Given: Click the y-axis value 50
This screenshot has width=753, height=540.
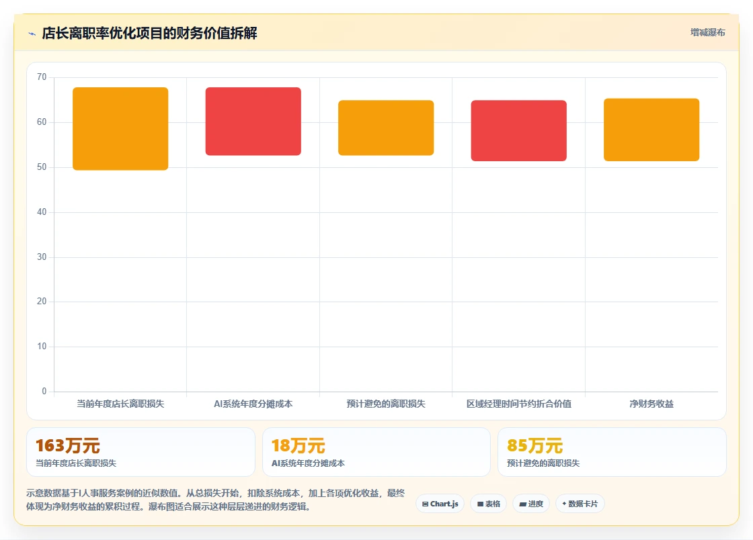Looking at the screenshot, I should click(42, 167).
